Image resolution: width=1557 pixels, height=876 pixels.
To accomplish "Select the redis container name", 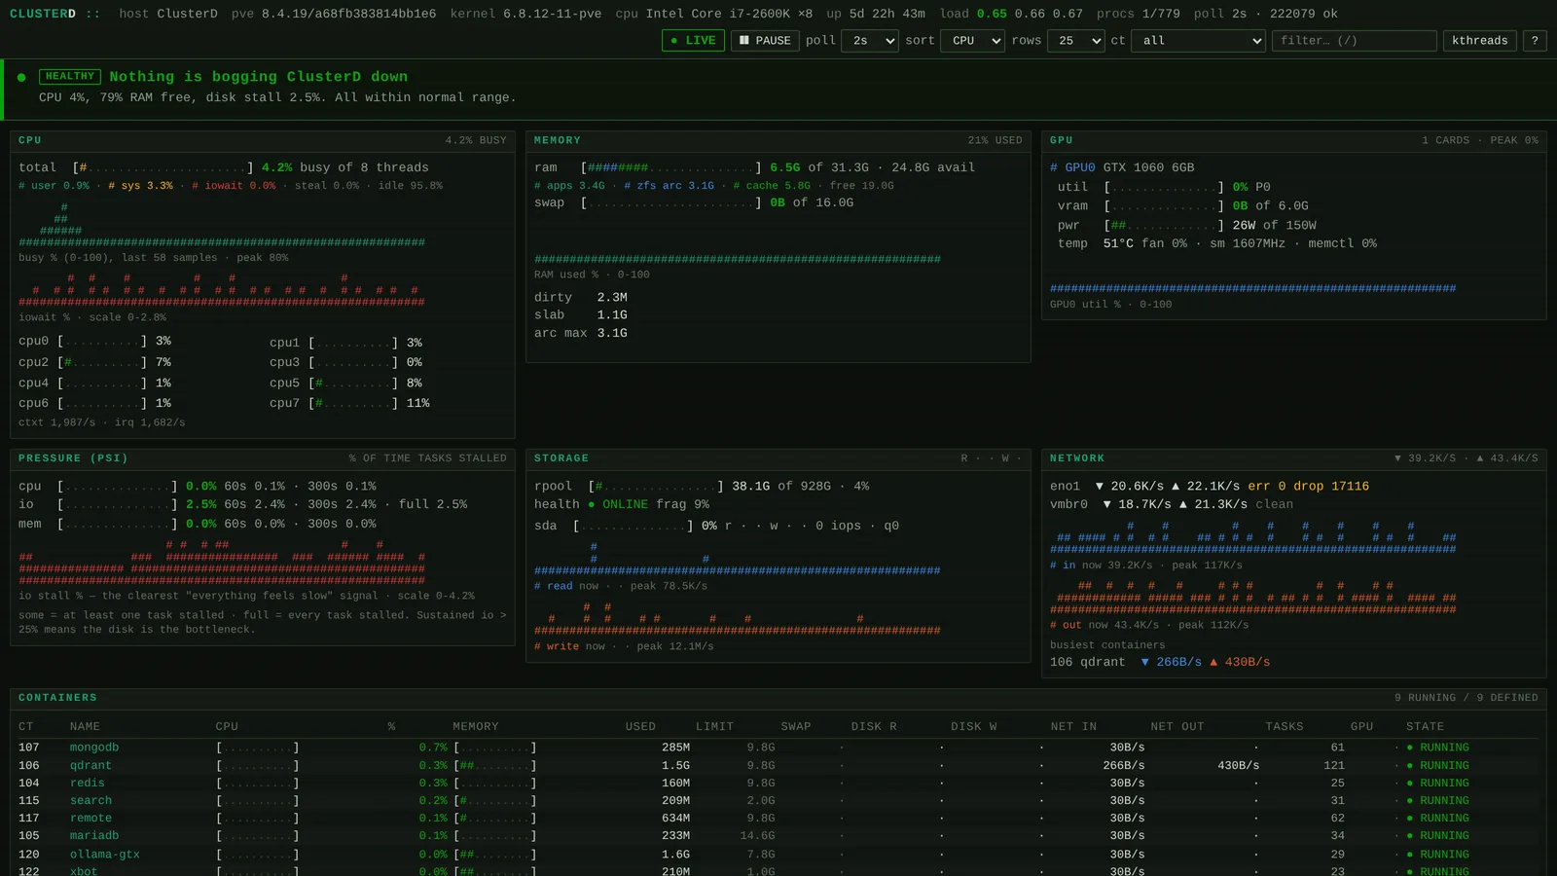I will point(88,783).
